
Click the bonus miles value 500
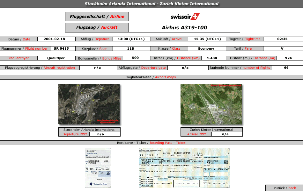135,58
